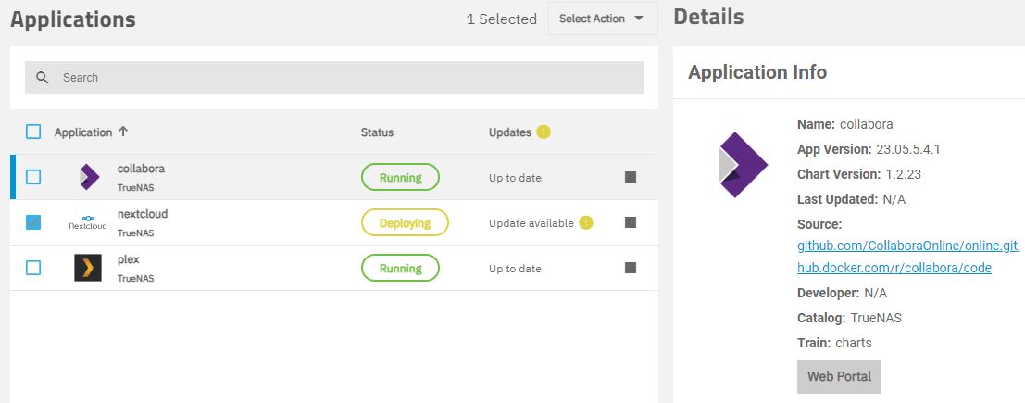Viewport: 1025px width, 403px height.
Task: Click into the Search applications field
Action: 343,78
